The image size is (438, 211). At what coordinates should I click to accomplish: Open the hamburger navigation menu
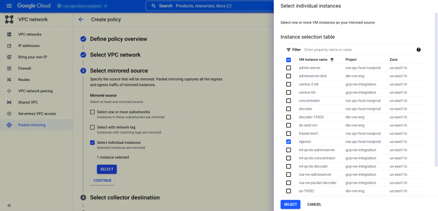point(9,5)
